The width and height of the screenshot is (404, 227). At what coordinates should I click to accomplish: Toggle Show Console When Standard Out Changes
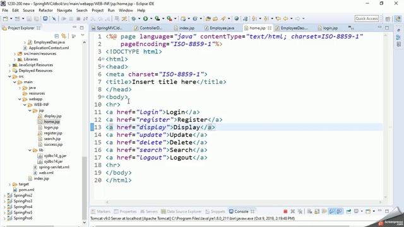click(332, 211)
